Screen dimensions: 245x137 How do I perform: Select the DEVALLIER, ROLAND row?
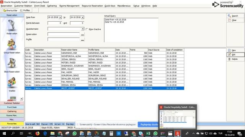click(105, 79)
